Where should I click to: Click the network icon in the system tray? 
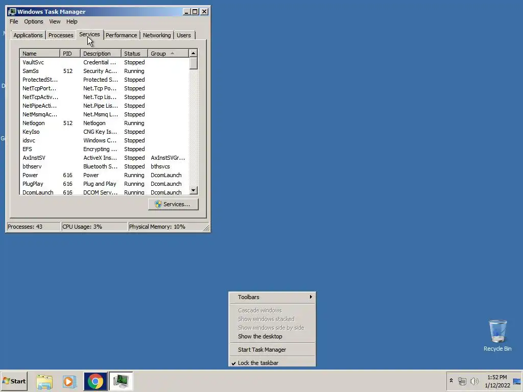[x=462, y=381]
